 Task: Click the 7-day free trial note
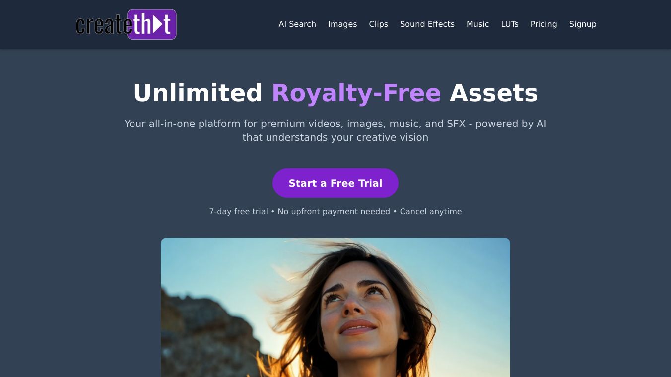point(238,212)
